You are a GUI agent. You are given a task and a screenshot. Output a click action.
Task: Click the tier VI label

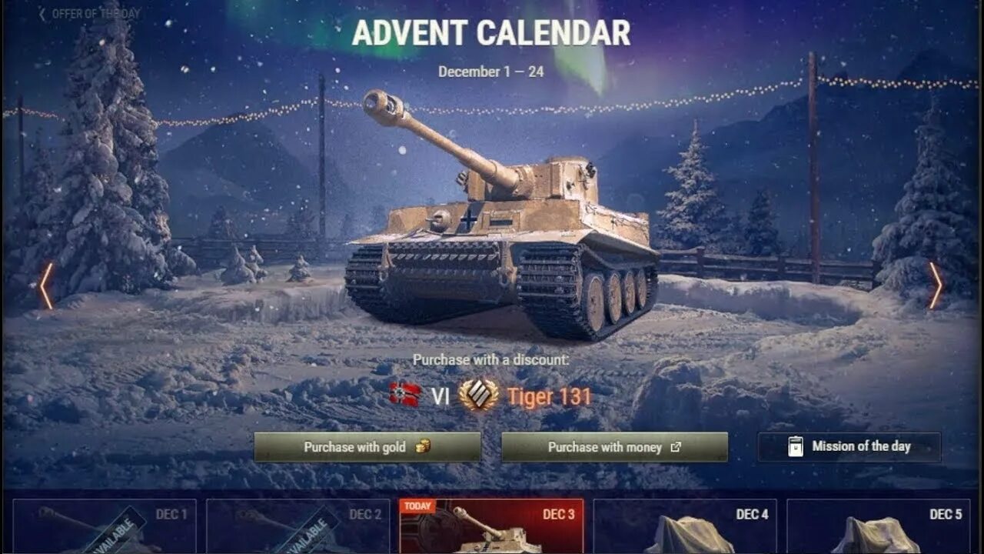(440, 397)
